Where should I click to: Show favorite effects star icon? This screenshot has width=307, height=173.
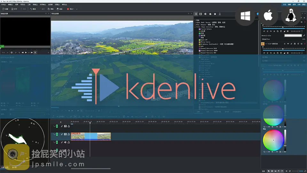[215, 14]
